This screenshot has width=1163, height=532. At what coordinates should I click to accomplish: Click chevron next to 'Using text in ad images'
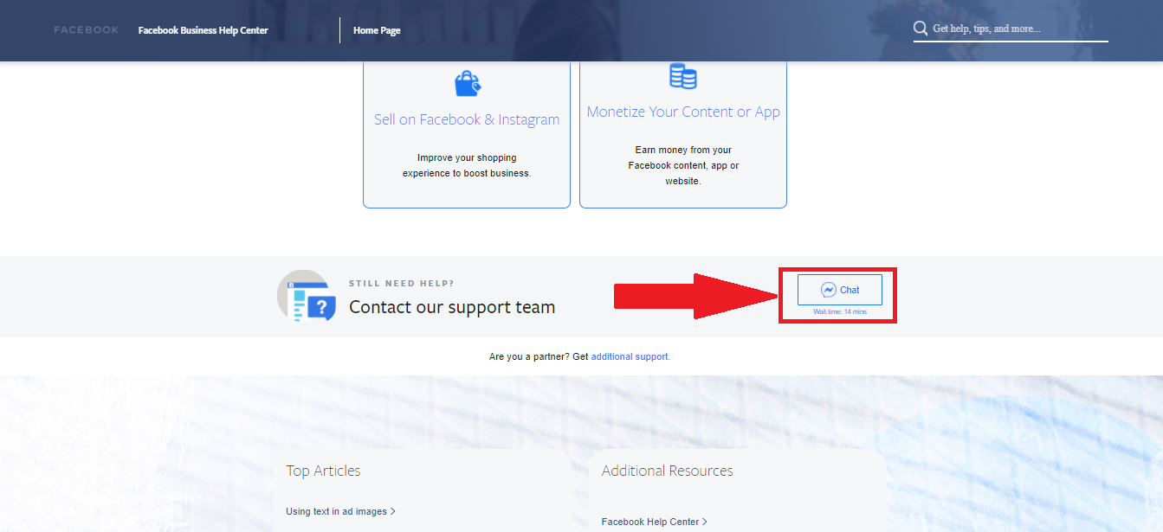pos(393,511)
